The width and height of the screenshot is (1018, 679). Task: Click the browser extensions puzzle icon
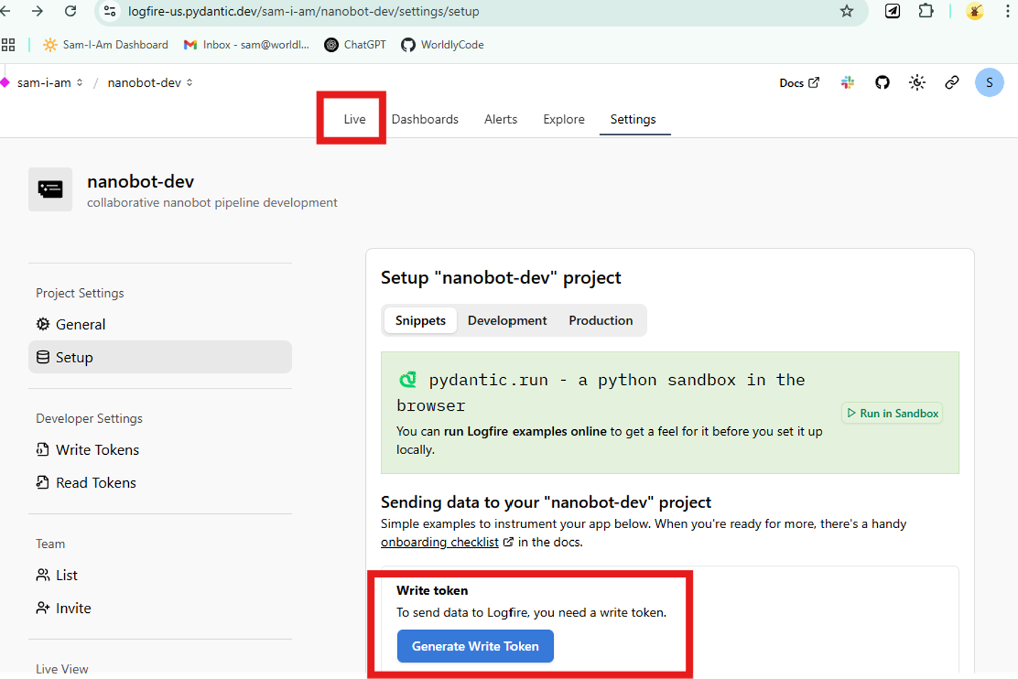[925, 11]
